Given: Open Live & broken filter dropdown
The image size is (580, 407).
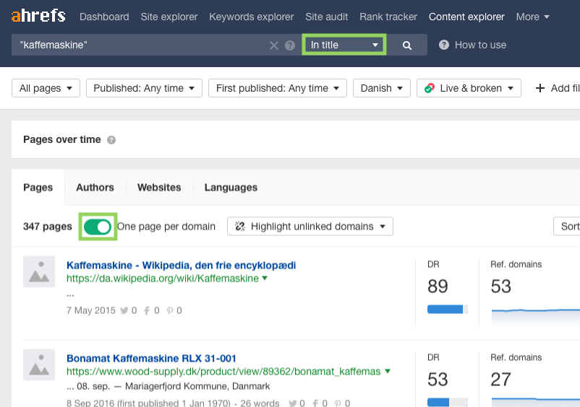Looking at the screenshot, I should [x=469, y=88].
